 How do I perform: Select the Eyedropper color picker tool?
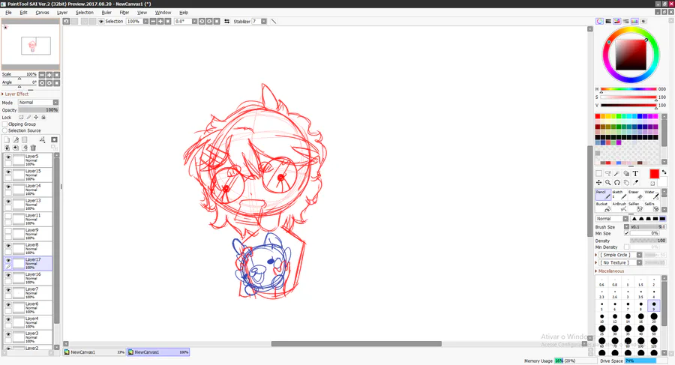(635, 183)
